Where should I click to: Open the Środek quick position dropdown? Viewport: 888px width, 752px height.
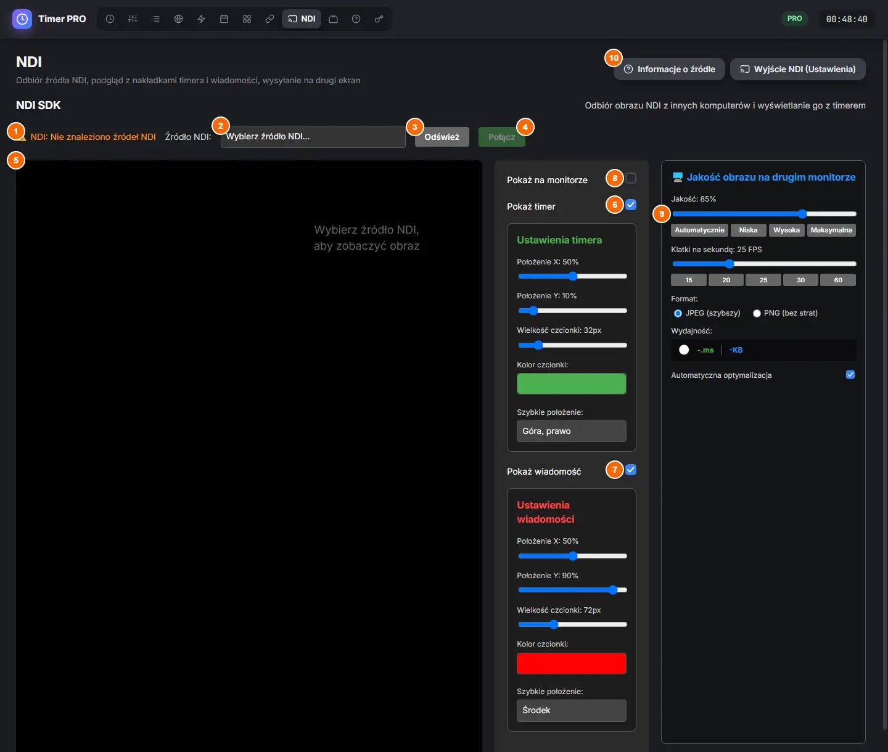tap(571, 710)
